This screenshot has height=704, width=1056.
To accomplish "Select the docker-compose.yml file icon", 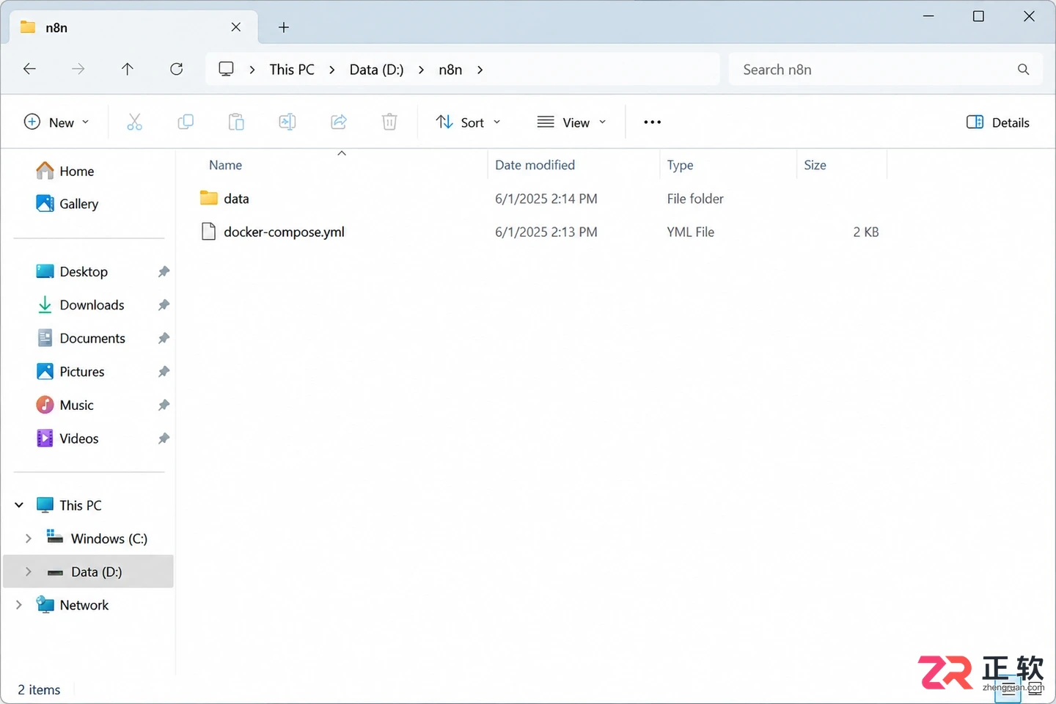I will (x=209, y=232).
